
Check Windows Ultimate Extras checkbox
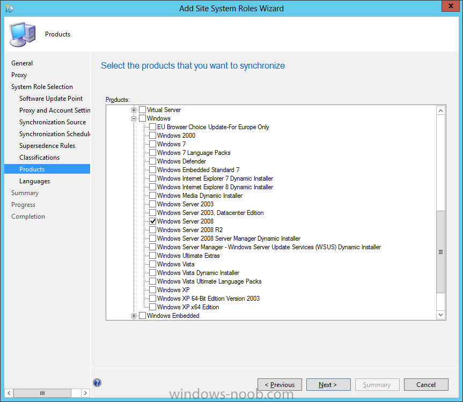(x=153, y=256)
